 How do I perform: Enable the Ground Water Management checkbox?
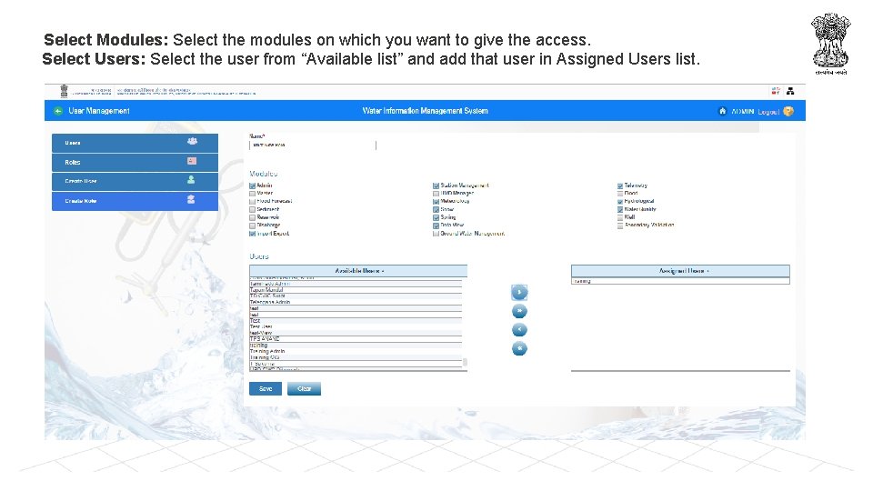point(436,234)
